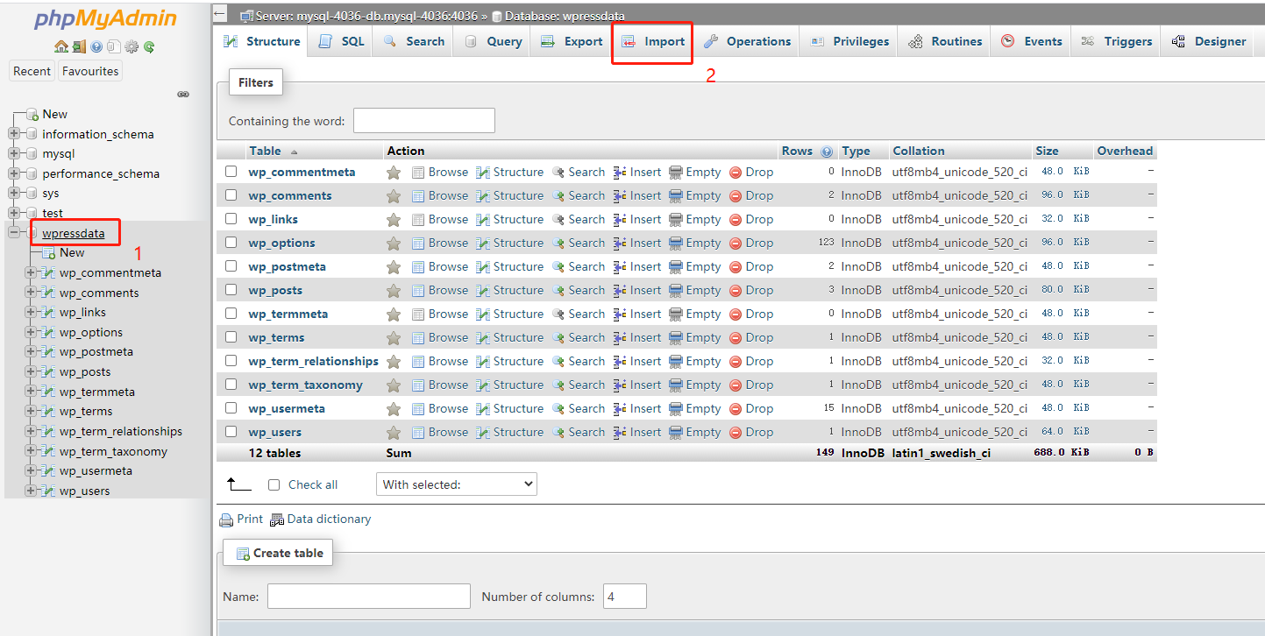This screenshot has height=636, width=1265.
Task: Favorite the wp_posts table star
Action: (394, 290)
